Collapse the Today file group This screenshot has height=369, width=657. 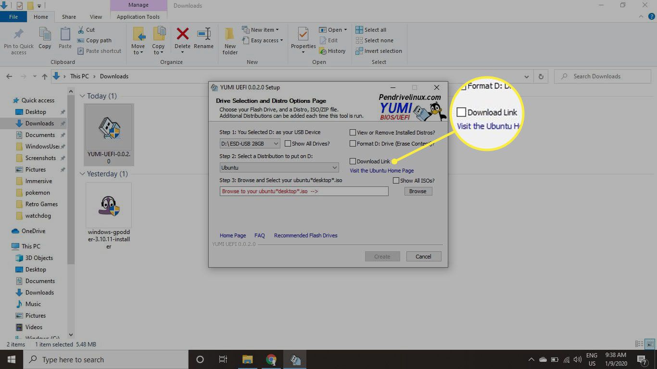pos(82,96)
